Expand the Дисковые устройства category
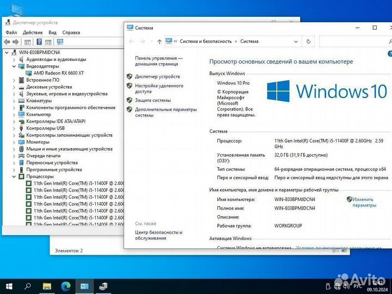 click(x=14, y=87)
